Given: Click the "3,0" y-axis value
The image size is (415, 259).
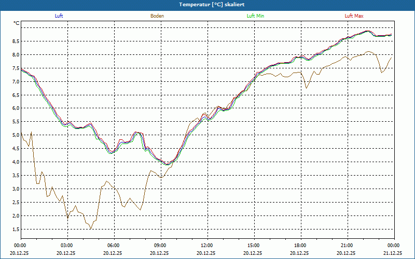Looking at the screenshot, I should click(x=16, y=189).
